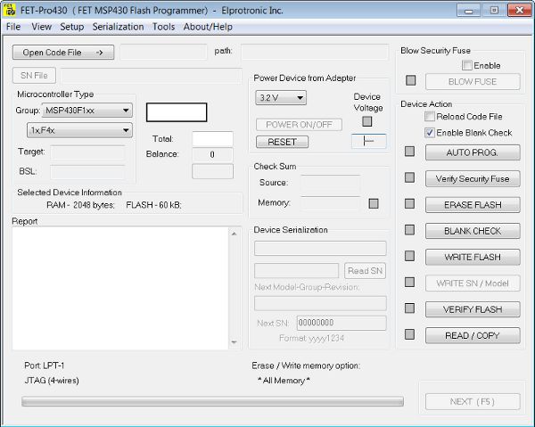535x427 pixels.
Task: Click the BSL field
Action: (87, 171)
